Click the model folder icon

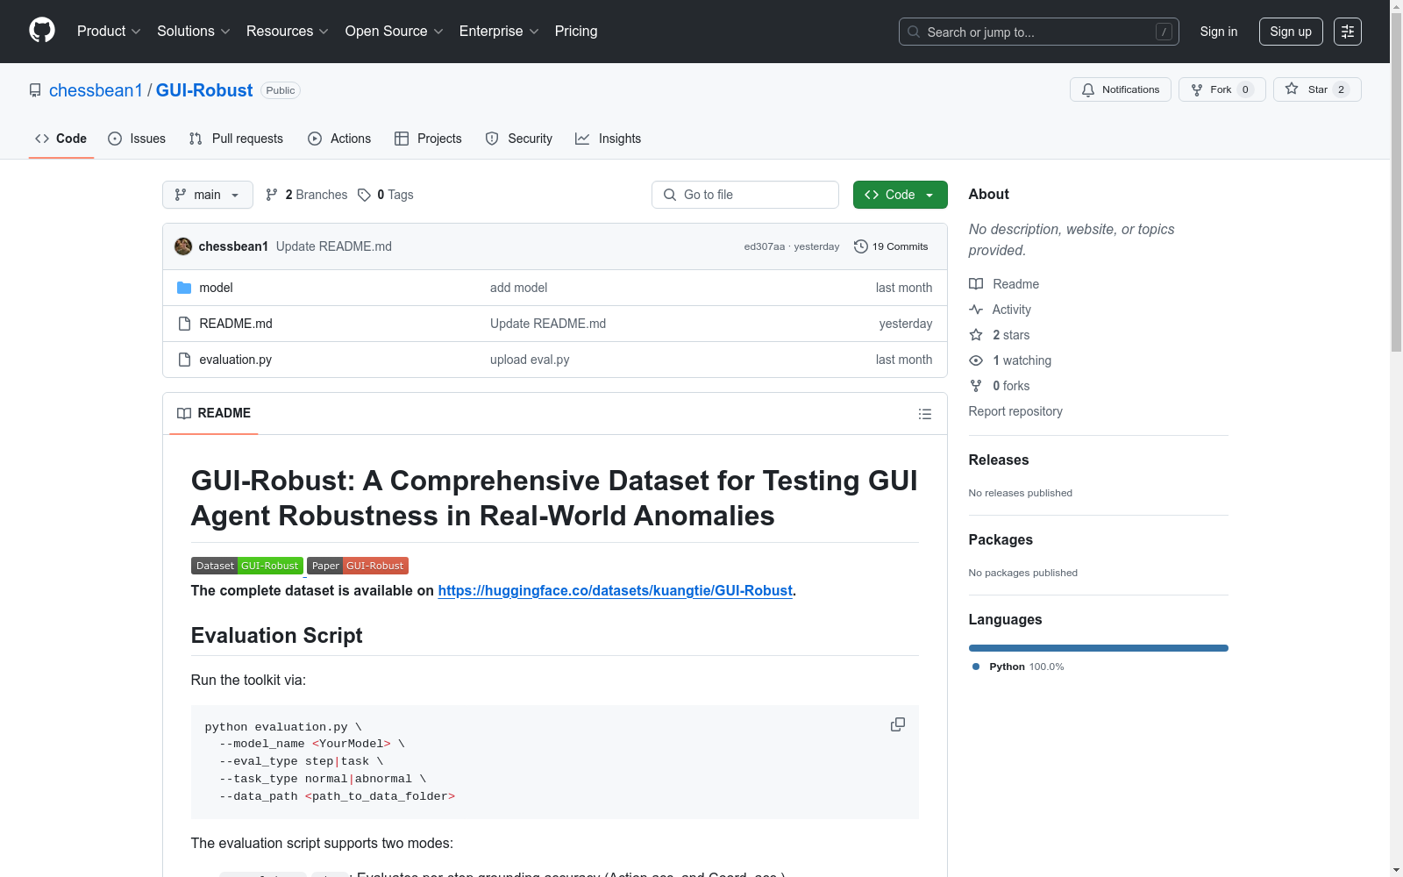click(x=184, y=288)
